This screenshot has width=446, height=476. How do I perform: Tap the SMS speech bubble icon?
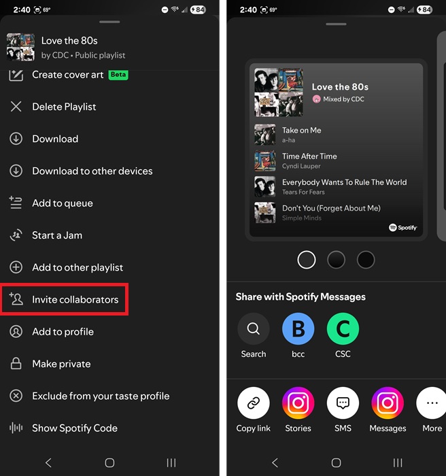click(x=343, y=403)
